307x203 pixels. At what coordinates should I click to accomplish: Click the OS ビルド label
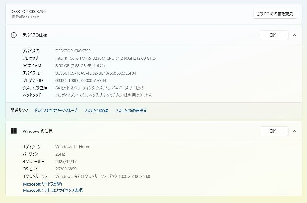click(31, 169)
